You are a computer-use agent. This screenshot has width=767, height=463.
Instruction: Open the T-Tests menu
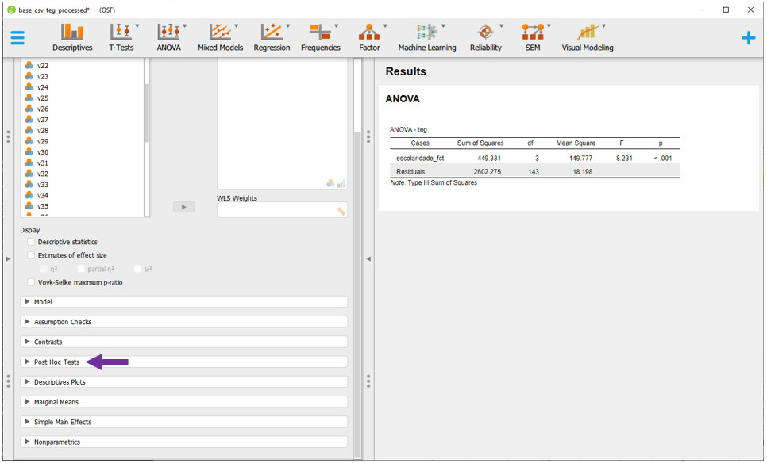121,37
